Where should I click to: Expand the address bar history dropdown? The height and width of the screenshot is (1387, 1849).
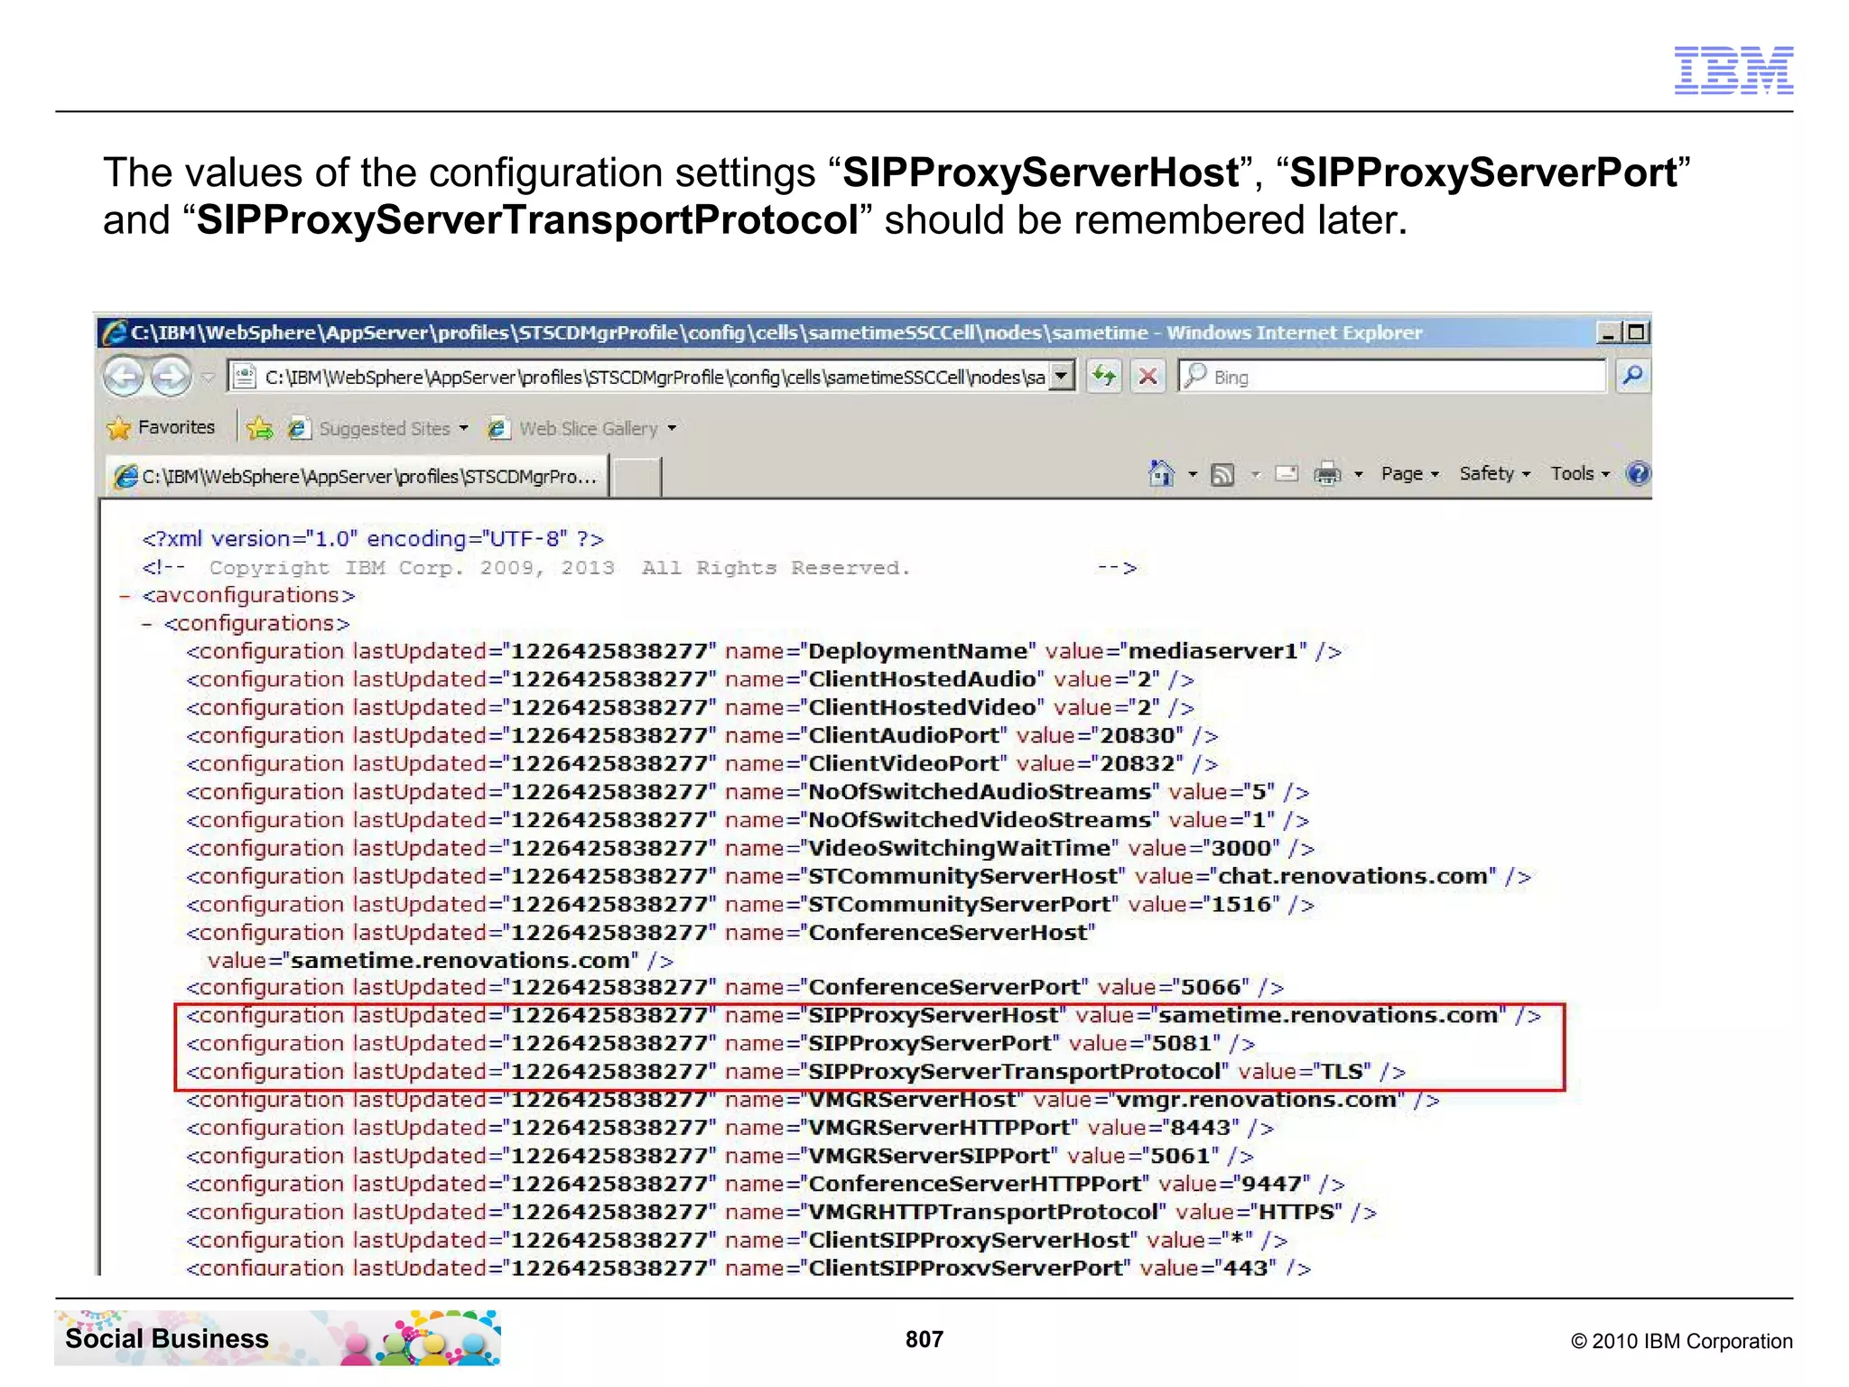click(1063, 376)
